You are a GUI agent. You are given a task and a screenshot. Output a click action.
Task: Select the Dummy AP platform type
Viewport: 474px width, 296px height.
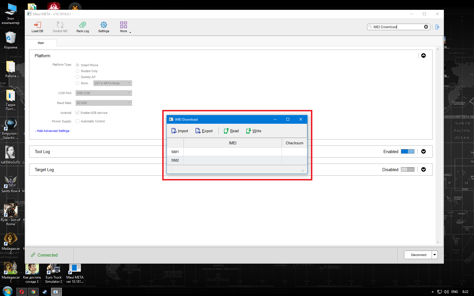click(x=77, y=77)
